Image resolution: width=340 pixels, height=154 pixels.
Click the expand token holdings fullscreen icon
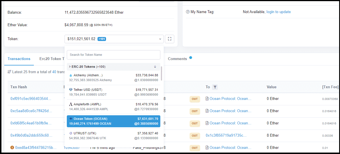169,39
